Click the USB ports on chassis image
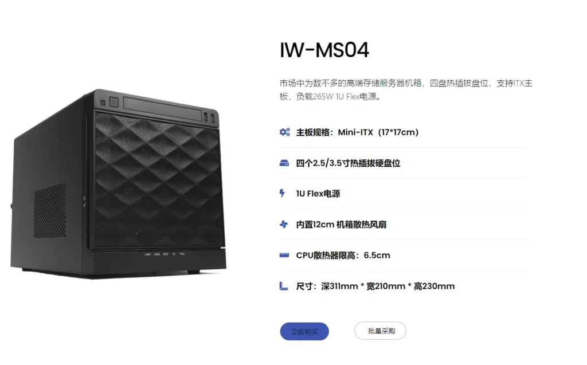 (x=209, y=117)
